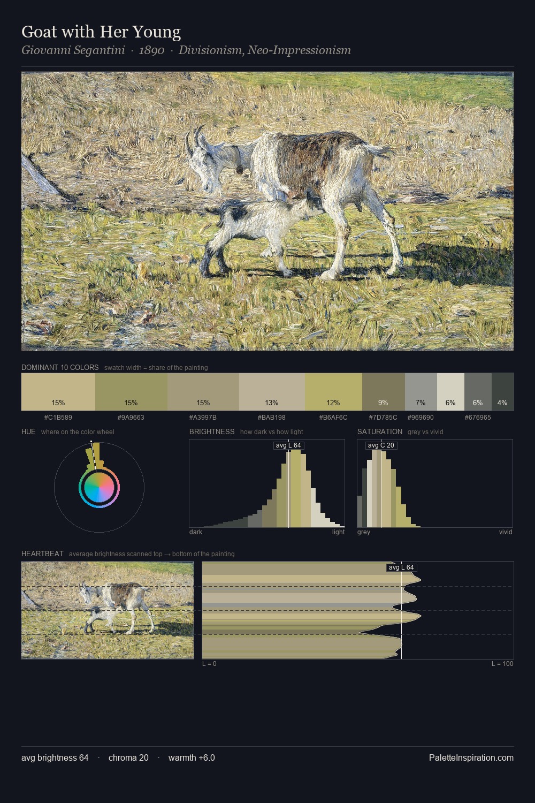Click 'avg L 64' label in brightness histogram
Screen dimensions: 535x803
point(288,445)
